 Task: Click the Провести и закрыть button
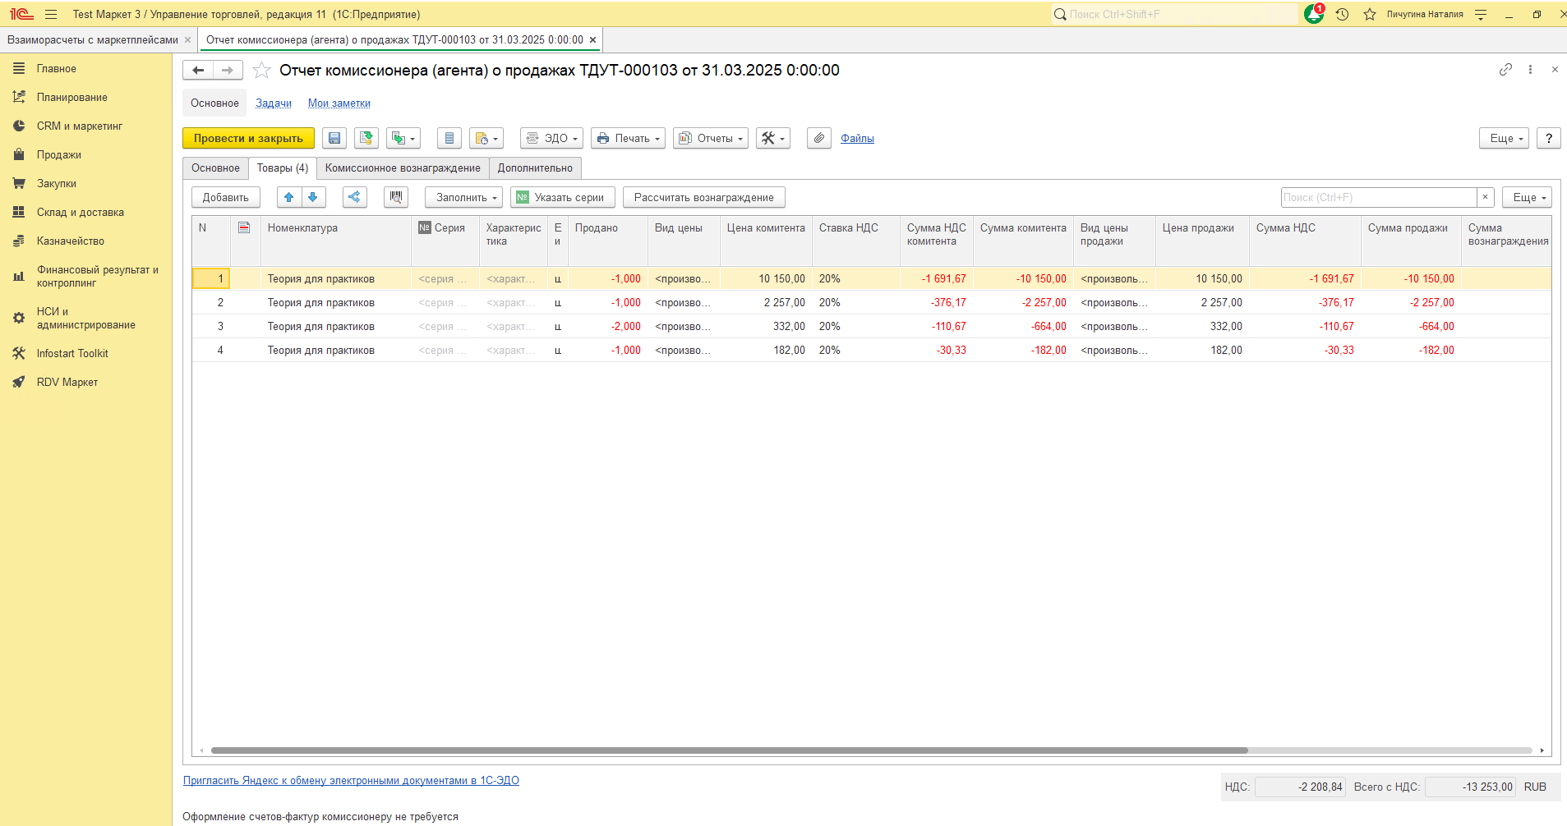tap(248, 138)
